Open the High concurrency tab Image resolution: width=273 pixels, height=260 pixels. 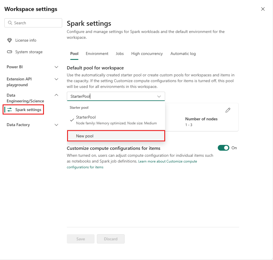click(147, 54)
